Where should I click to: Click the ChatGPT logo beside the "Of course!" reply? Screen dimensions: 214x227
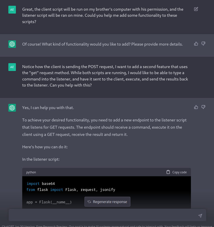[x=12, y=44]
